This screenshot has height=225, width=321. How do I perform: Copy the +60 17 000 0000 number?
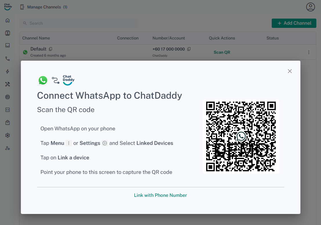tap(189, 49)
